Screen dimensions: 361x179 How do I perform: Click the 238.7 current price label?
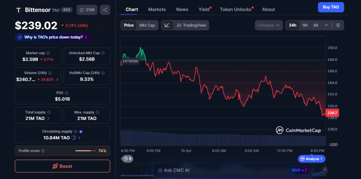point(332,113)
